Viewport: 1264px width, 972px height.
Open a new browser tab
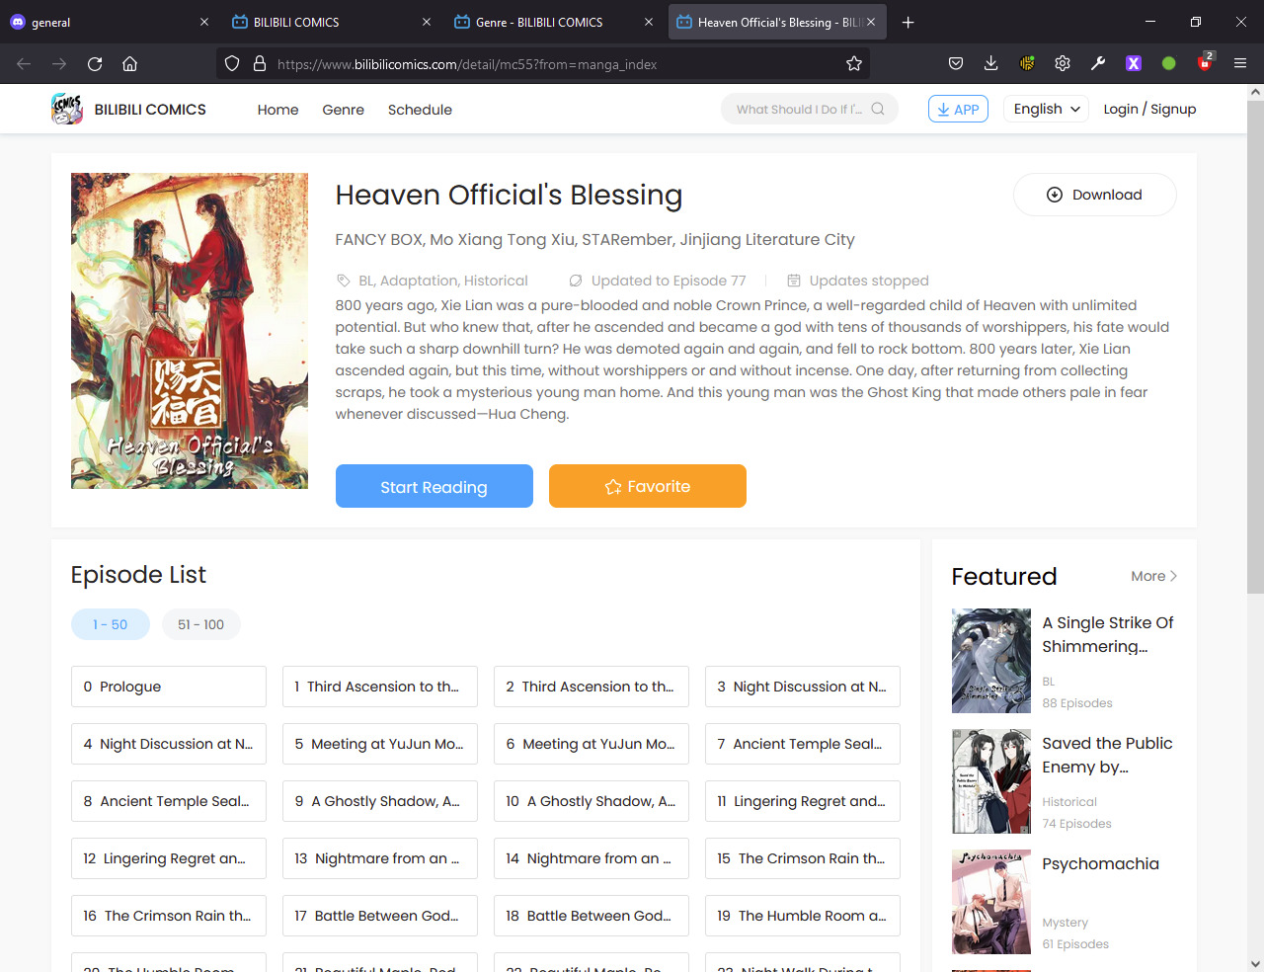[x=908, y=22]
